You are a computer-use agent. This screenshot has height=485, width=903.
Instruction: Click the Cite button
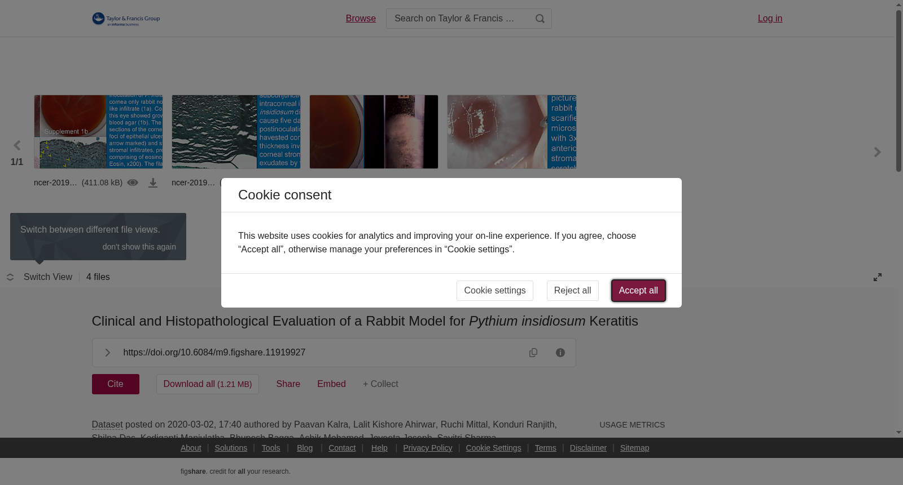pos(116,384)
